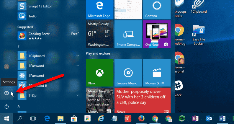The height and width of the screenshot is (124, 234).
Task: Open the user account avatar
Action: [x=6, y=67]
